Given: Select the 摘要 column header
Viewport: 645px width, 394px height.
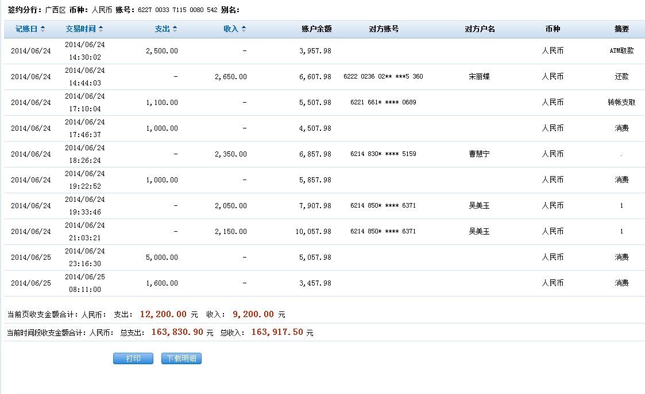Looking at the screenshot, I should [621, 29].
